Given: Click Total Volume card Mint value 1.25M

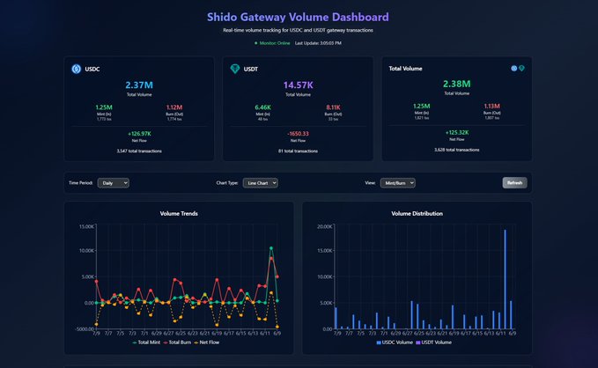Looking at the screenshot, I should click(x=422, y=106).
